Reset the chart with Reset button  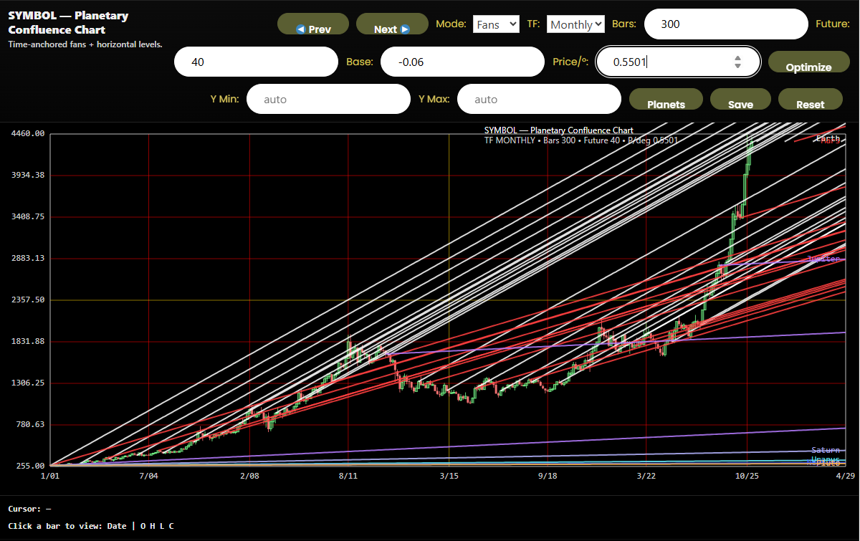click(x=811, y=100)
